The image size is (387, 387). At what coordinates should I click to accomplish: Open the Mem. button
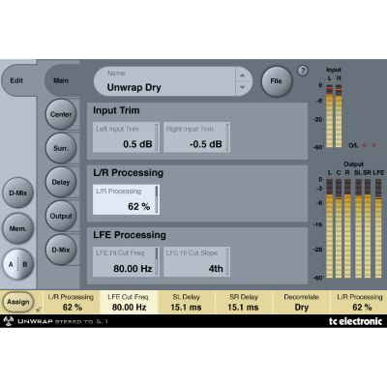[18, 228]
